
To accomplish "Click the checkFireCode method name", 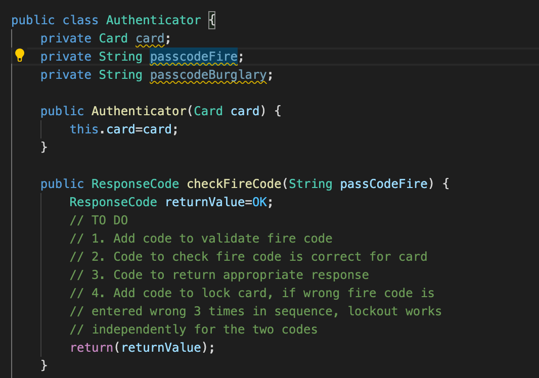I will [x=234, y=184].
